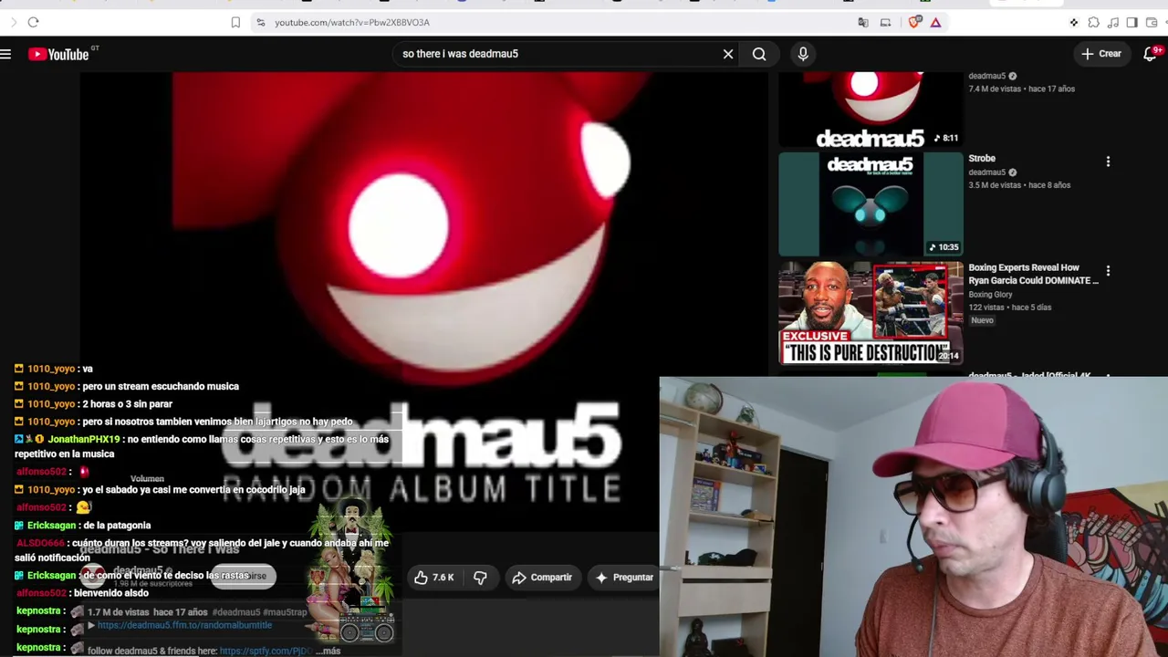The width and height of the screenshot is (1168, 657).
Task: Open the browser extensions puzzle icon
Action: click(1093, 22)
